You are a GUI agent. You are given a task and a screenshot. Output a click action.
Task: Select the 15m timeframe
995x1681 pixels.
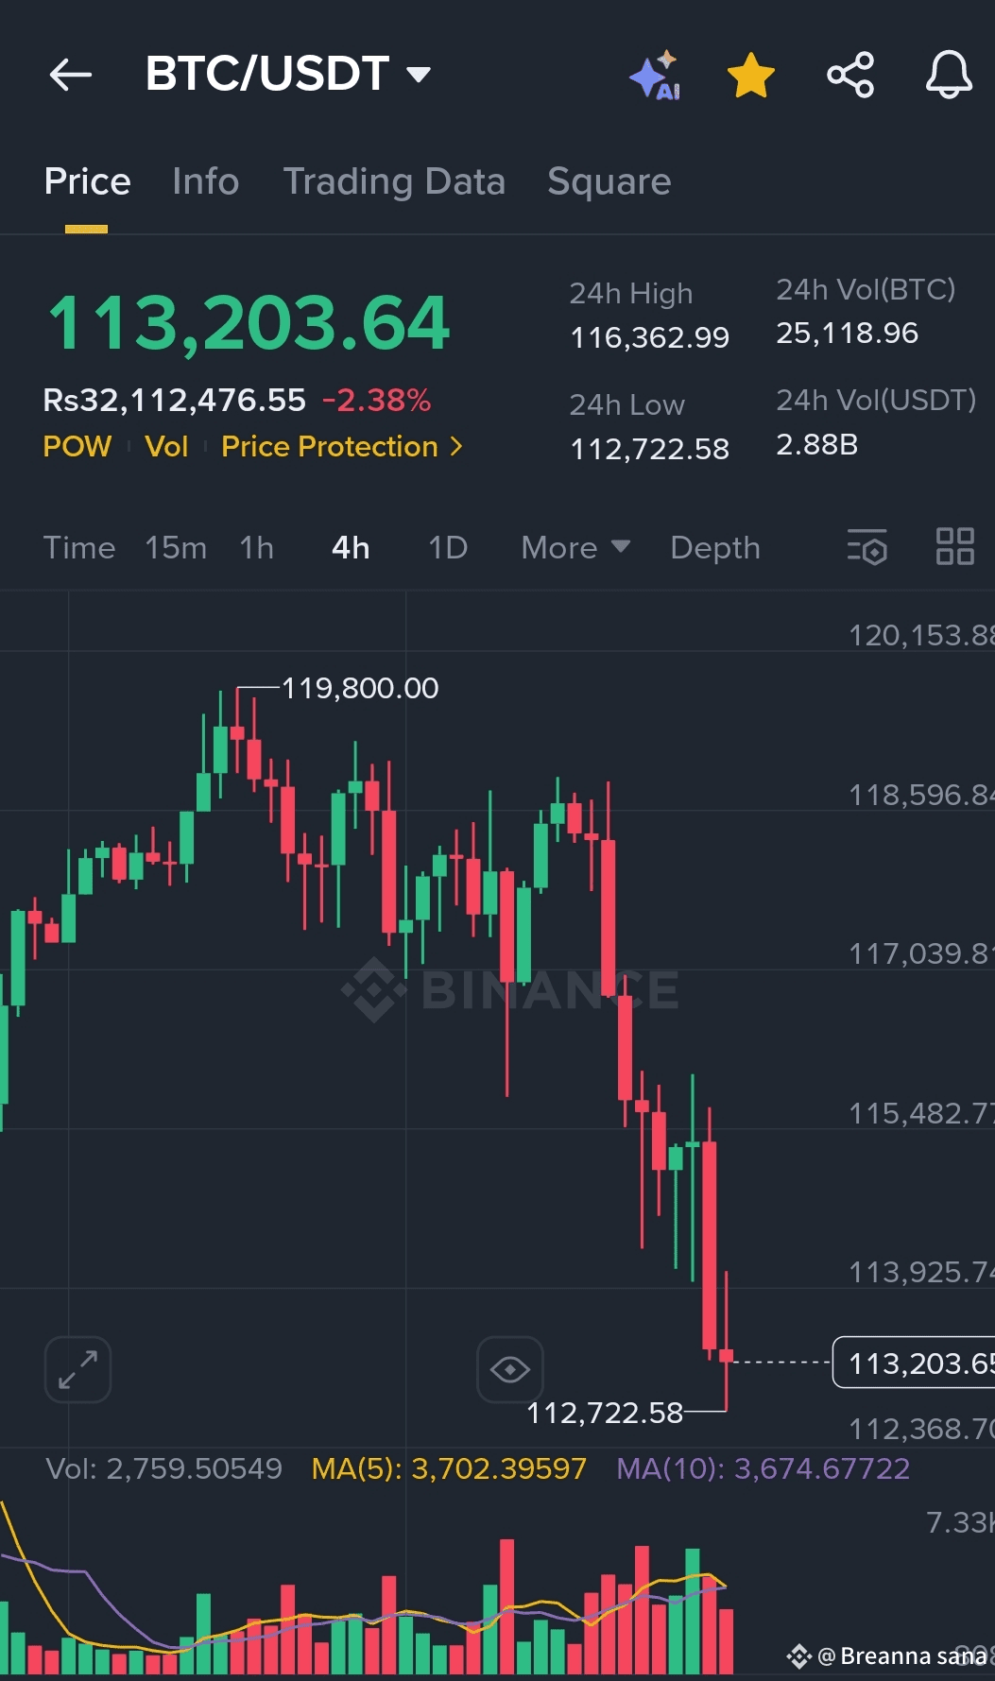[176, 548]
